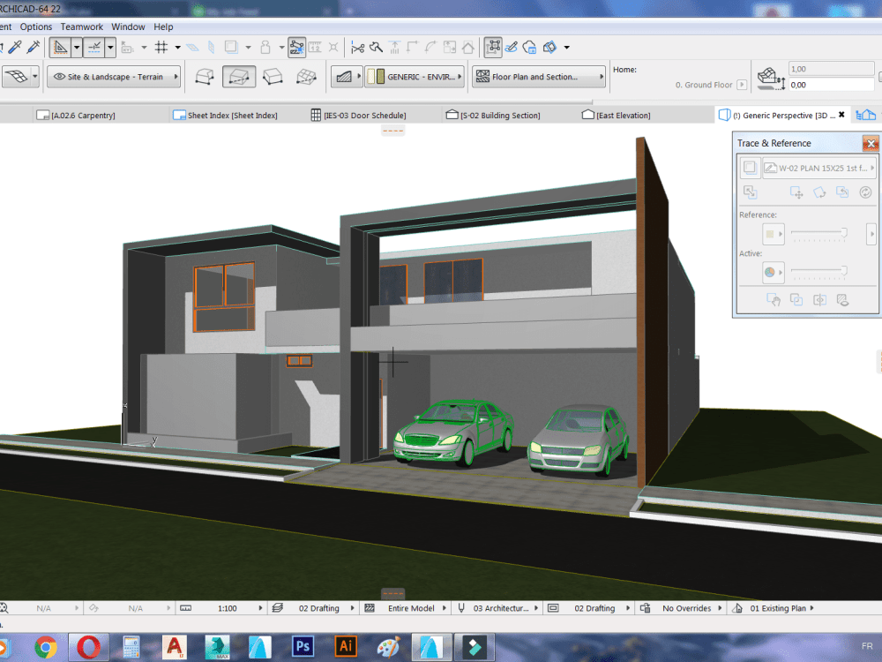The image size is (882, 662).
Task: Launch Adobe Photoshop from the taskbar
Action: (303, 646)
